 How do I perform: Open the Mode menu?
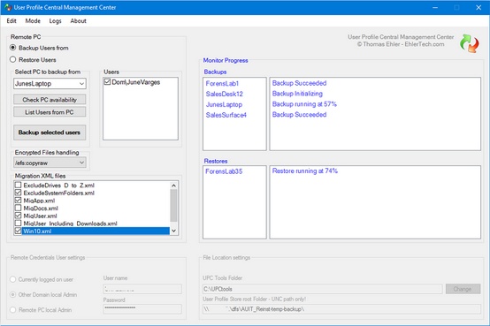(33, 21)
